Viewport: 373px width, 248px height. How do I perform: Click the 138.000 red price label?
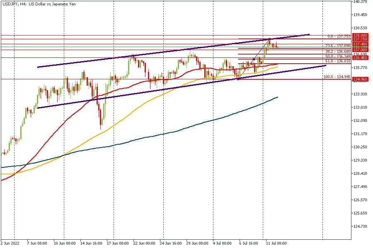pyautogui.click(x=359, y=36)
